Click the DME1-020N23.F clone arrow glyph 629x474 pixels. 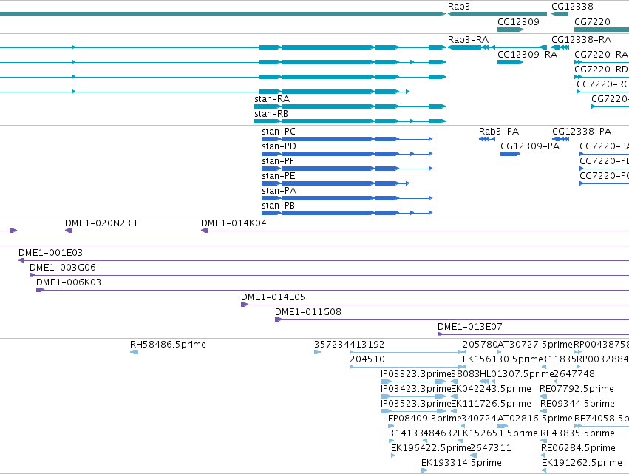[68, 231]
